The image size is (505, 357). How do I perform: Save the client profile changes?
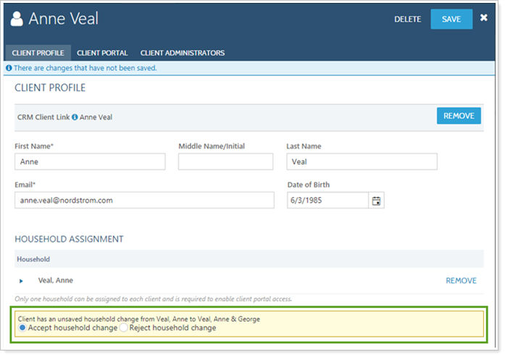click(x=451, y=20)
